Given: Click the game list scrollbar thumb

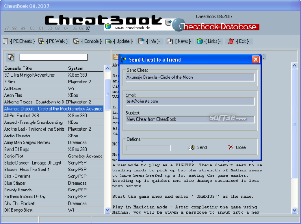Looking at the screenshot, I should point(107,94).
